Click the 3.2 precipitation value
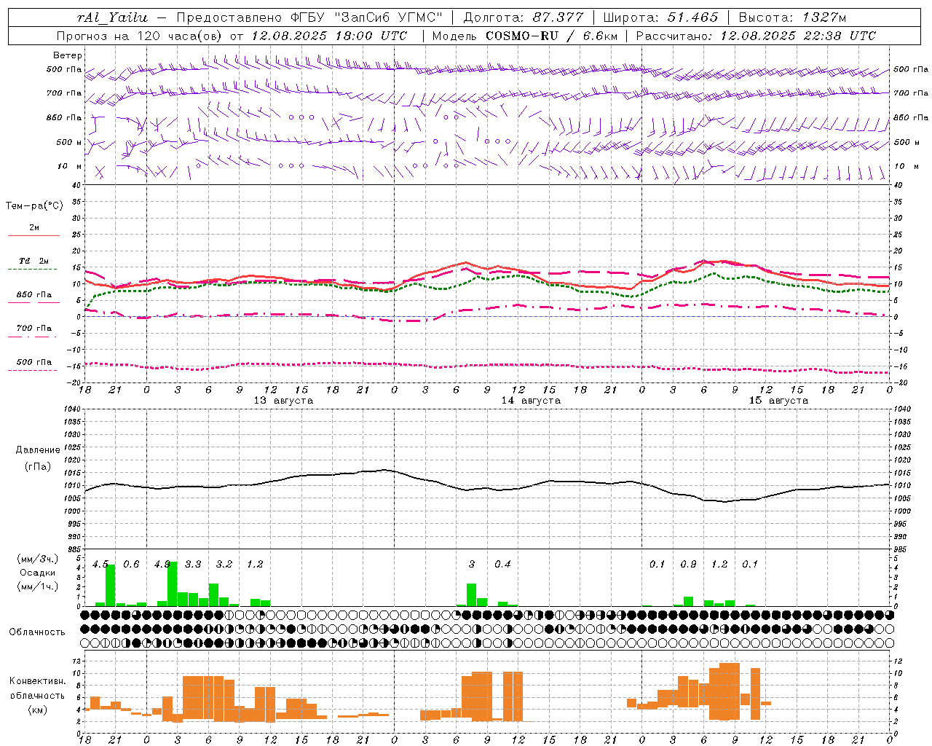The image size is (932, 746). pyautogui.click(x=224, y=565)
